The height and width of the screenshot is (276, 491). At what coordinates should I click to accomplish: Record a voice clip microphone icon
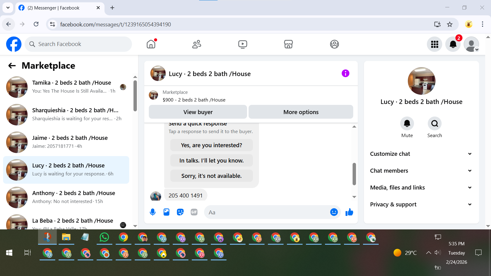coord(153,212)
